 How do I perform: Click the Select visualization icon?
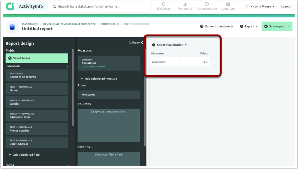pyautogui.click(x=154, y=45)
